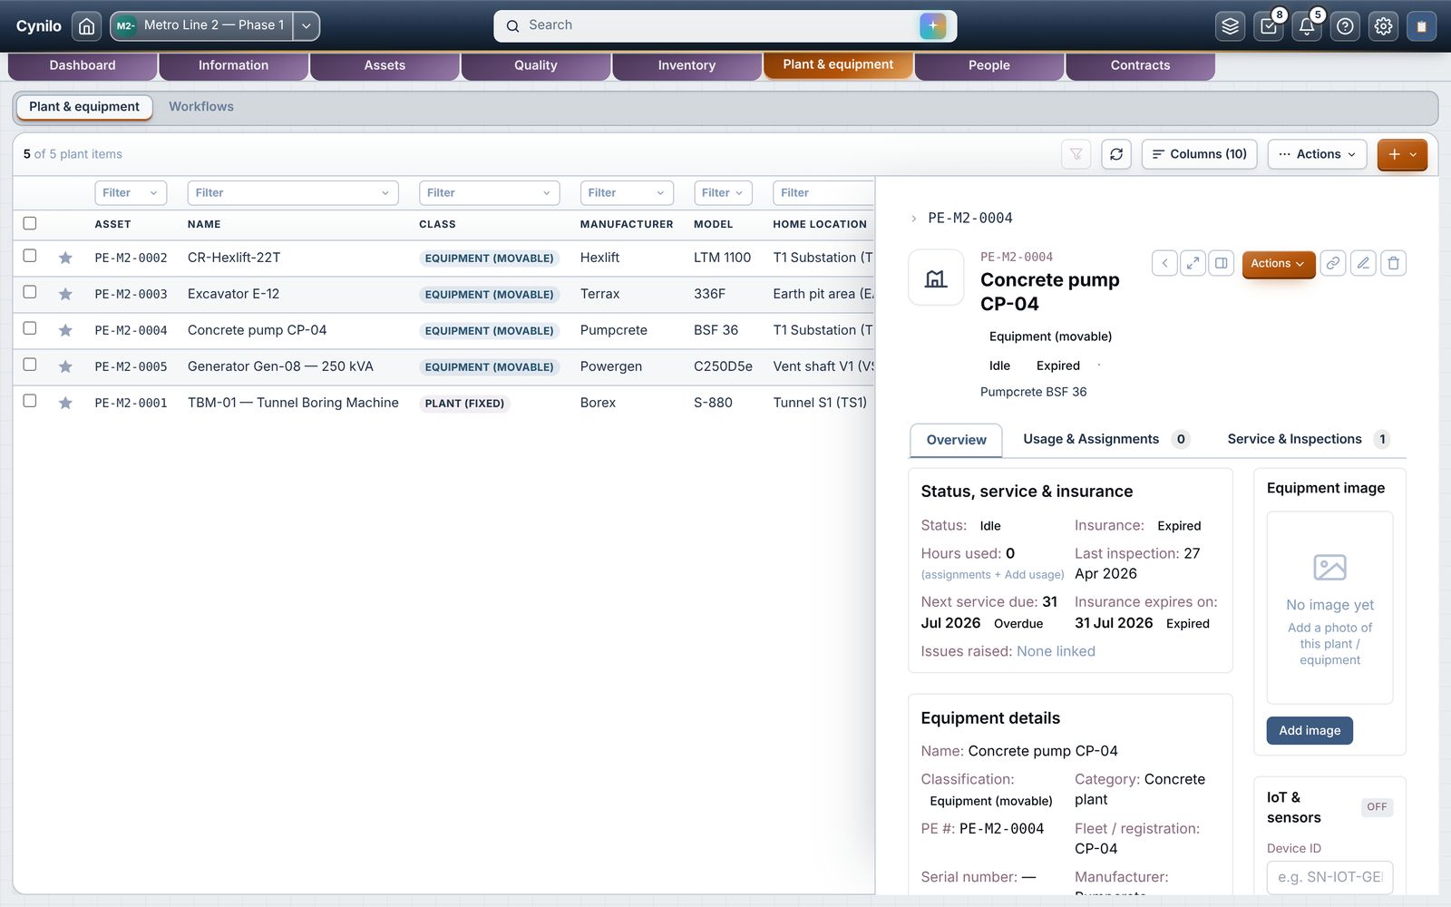
Task: Tick checkbox for PE-M2-0002 row
Action: pos(30,256)
